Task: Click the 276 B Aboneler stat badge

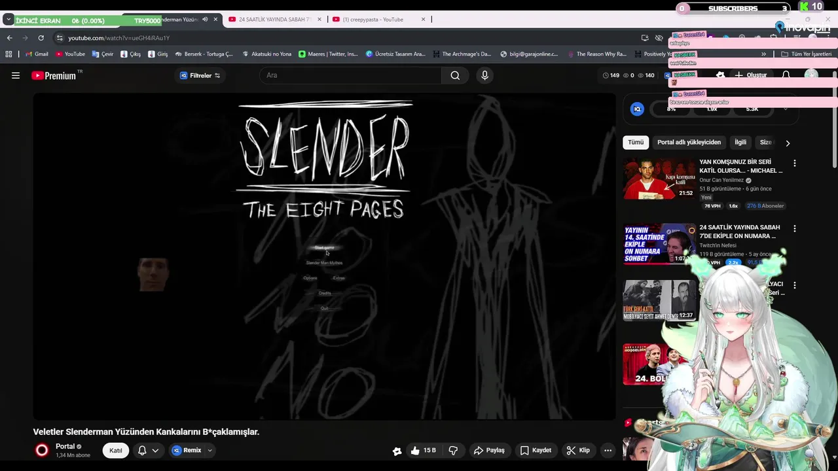Action: pos(765,205)
